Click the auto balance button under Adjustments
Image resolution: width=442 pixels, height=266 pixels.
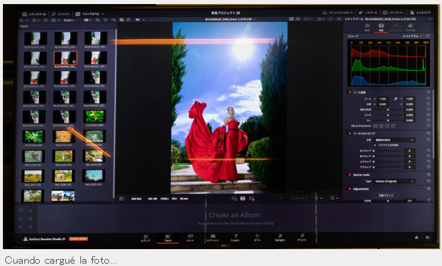pos(386,195)
